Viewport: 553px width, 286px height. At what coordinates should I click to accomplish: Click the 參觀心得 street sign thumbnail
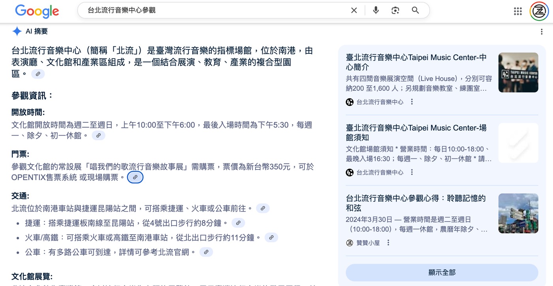pyautogui.click(x=518, y=213)
